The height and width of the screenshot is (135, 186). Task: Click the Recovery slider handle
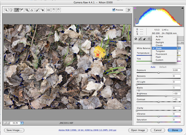137,78
